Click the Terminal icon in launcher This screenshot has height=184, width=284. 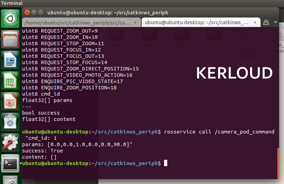pos(10,163)
